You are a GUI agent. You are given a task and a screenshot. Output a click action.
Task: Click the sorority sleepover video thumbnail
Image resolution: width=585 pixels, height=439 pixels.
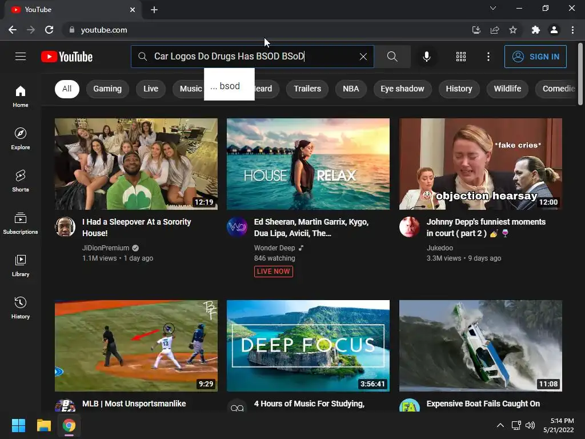[x=136, y=164]
